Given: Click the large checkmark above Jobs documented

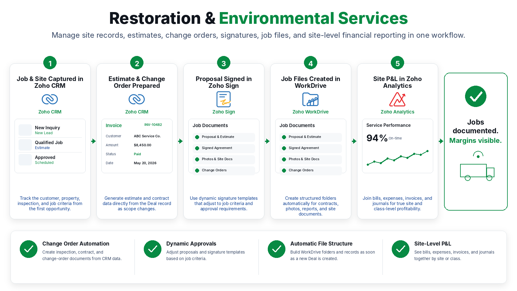Looking at the screenshot, I should [476, 96].
